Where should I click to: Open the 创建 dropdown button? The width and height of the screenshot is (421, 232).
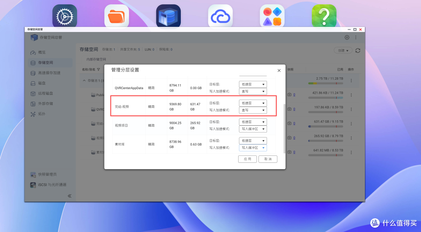(343, 51)
